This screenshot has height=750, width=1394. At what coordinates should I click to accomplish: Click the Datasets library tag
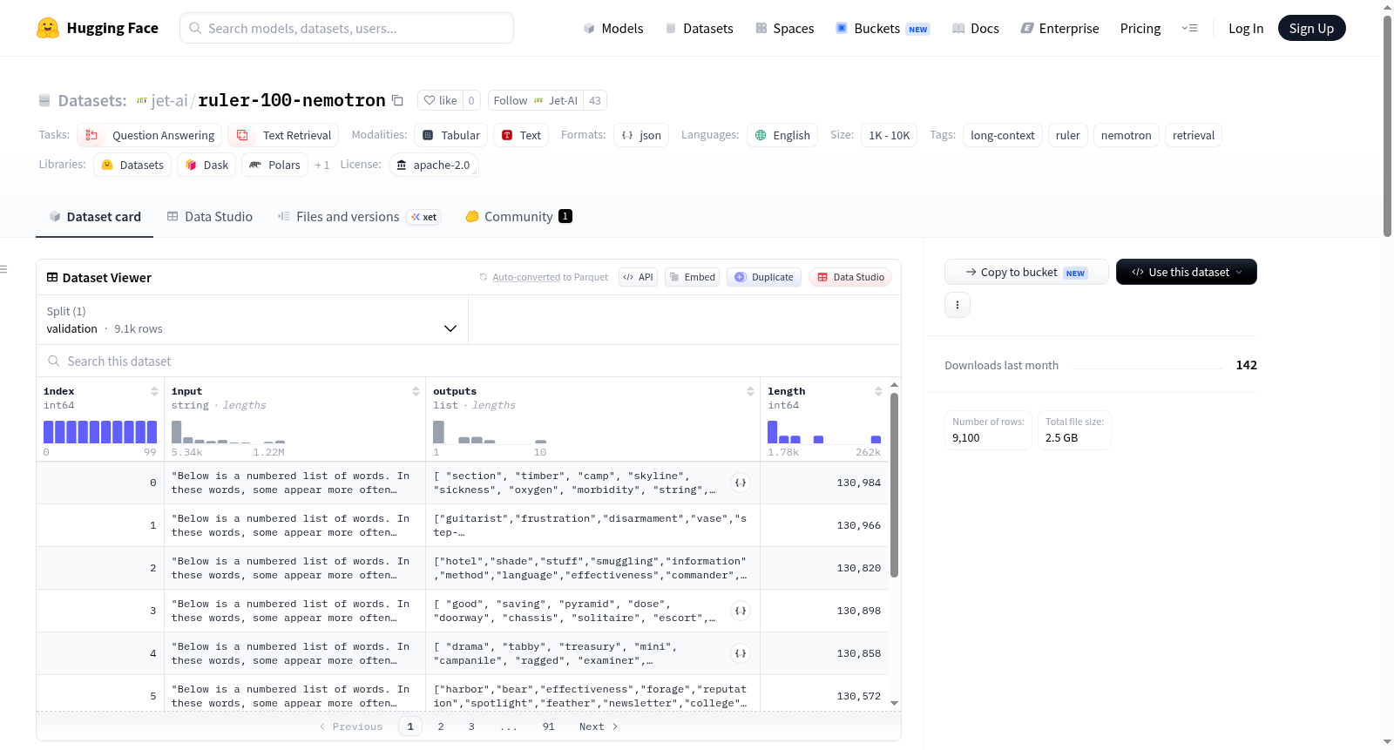[x=132, y=165]
